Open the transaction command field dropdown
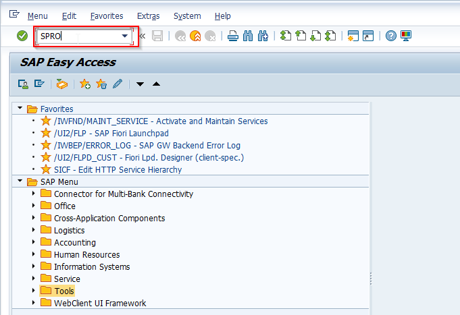The height and width of the screenshot is (315, 460). click(x=125, y=36)
